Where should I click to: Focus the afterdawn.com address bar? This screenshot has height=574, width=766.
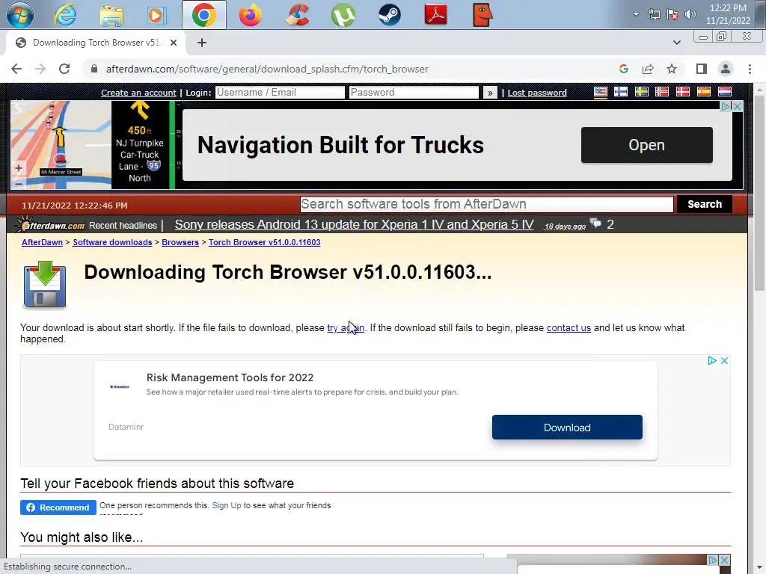tap(267, 69)
